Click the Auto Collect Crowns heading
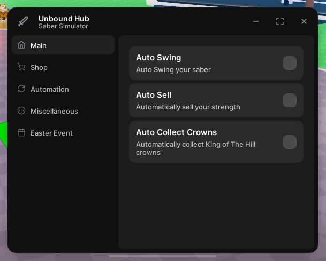The image size is (326, 261). click(x=176, y=132)
